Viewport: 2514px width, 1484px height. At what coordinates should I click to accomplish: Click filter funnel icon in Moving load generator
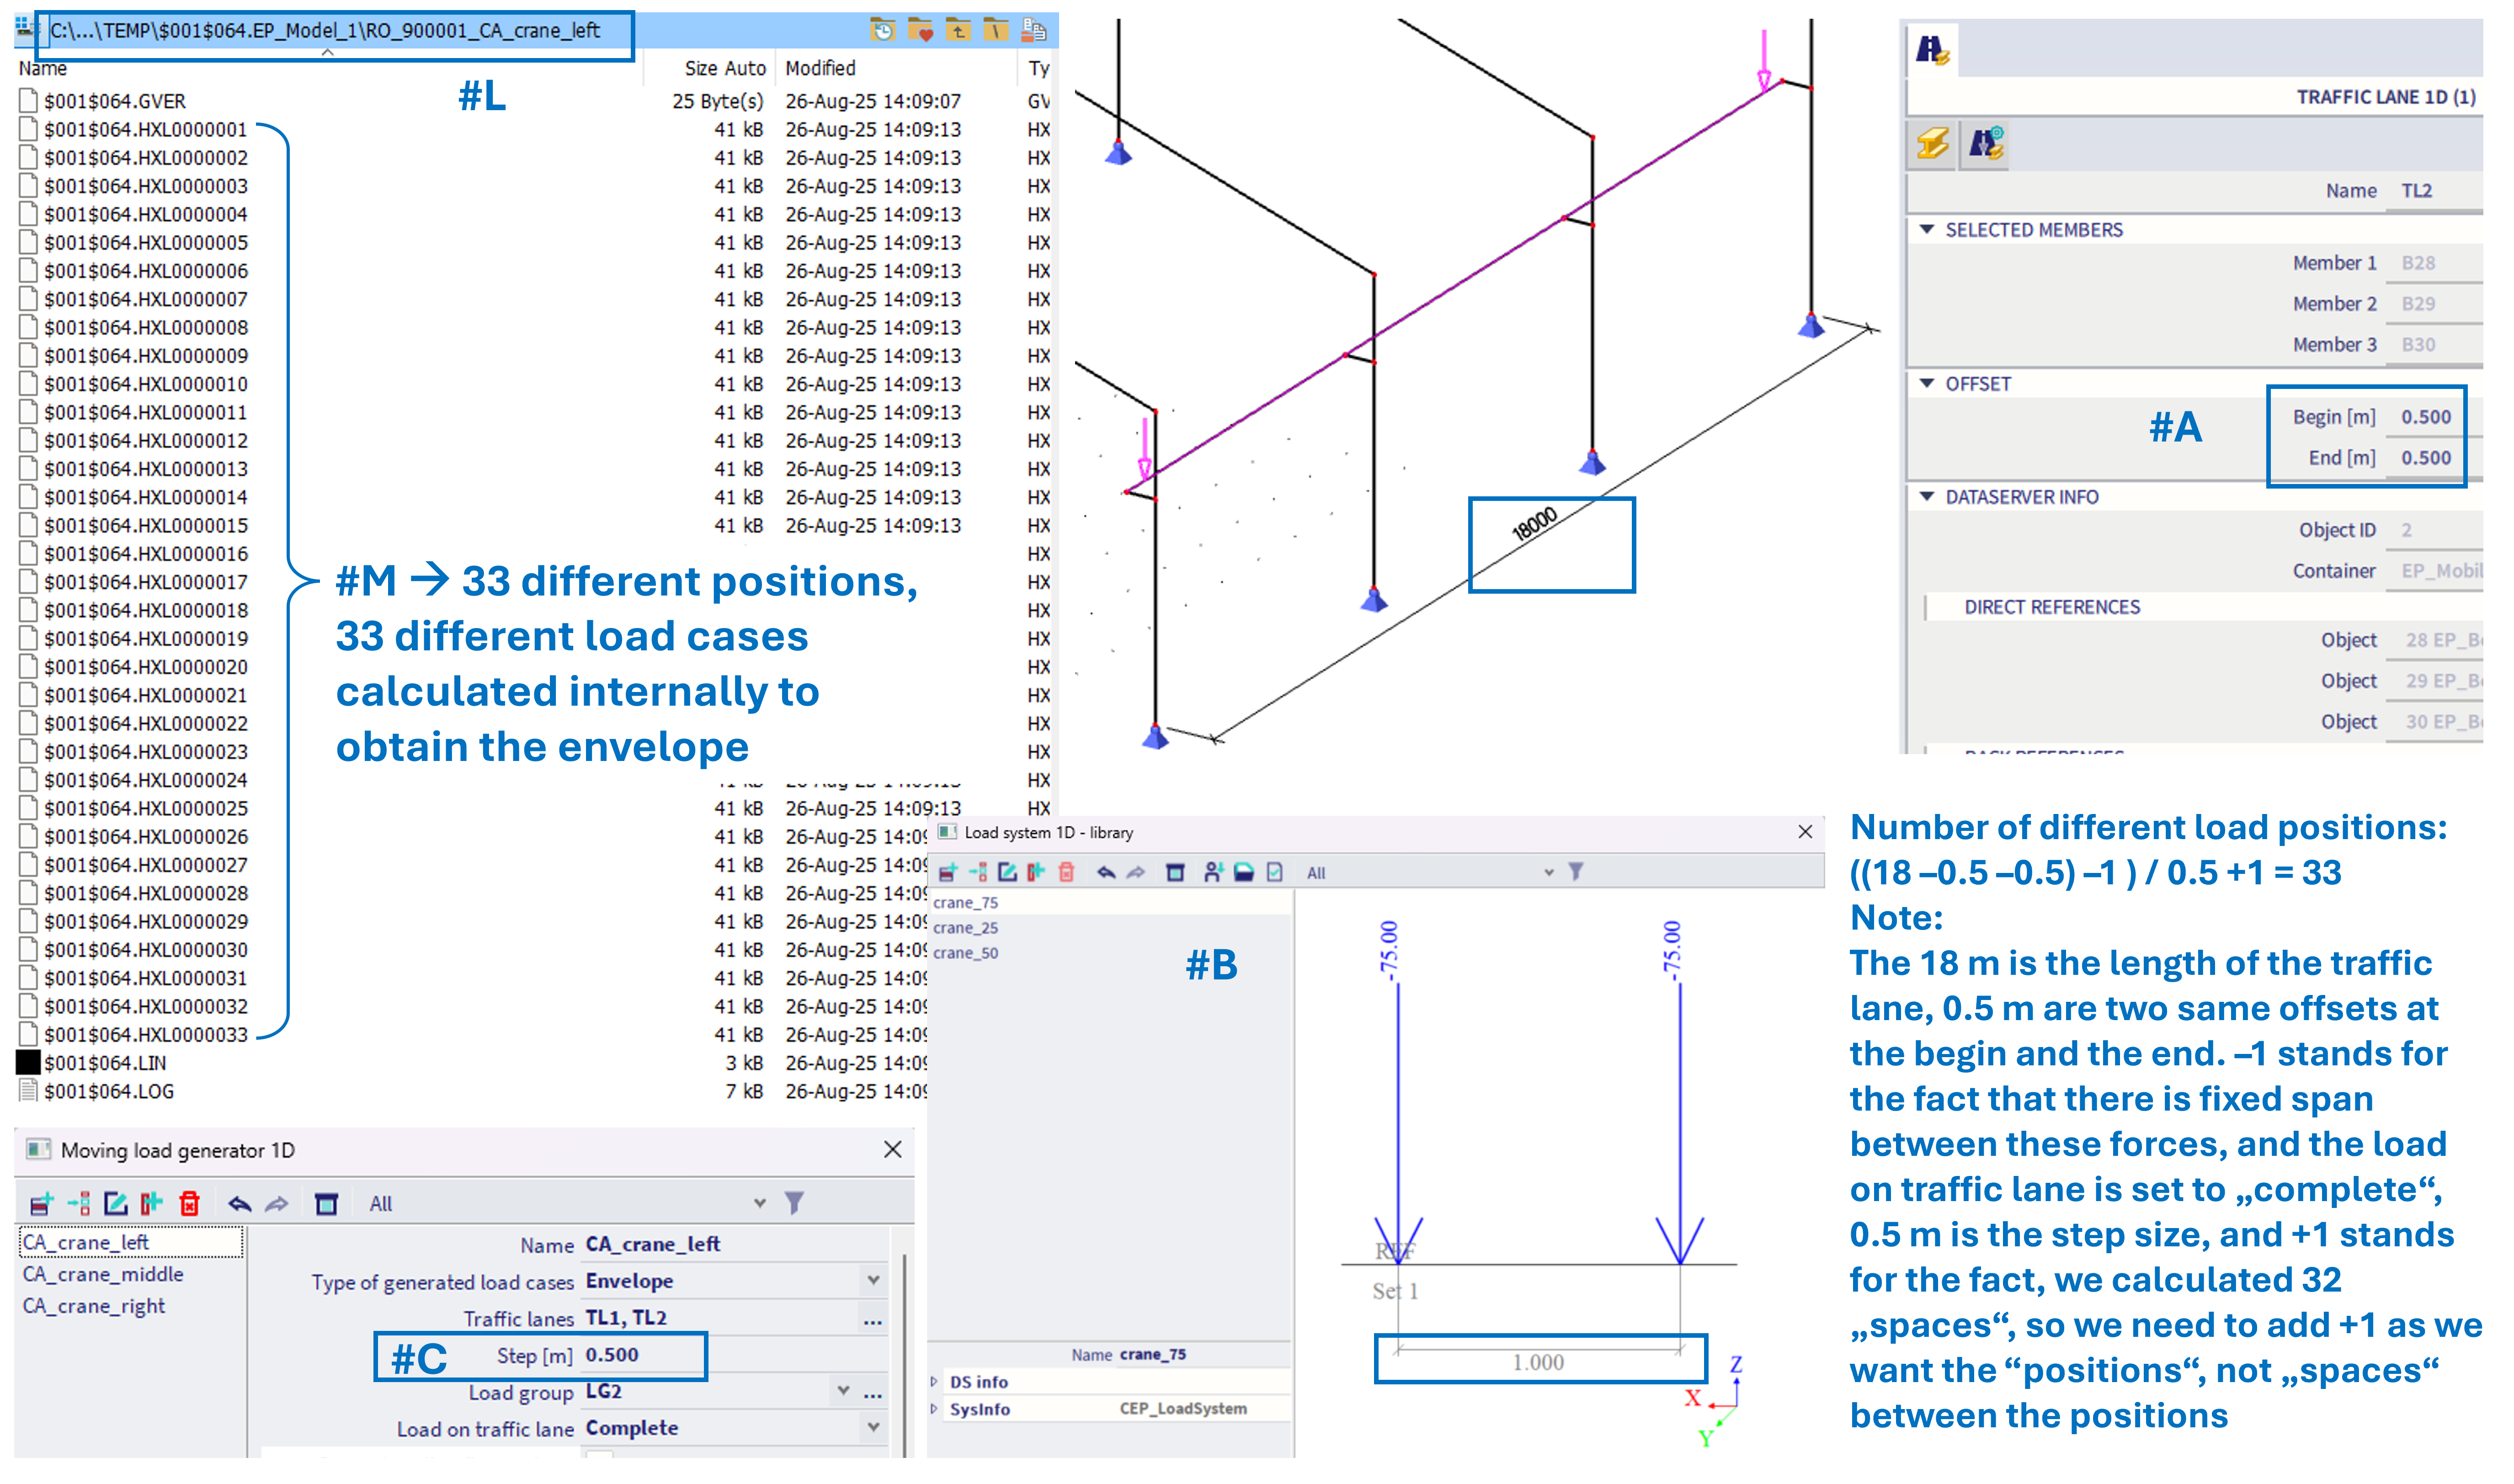[793, 1202]
